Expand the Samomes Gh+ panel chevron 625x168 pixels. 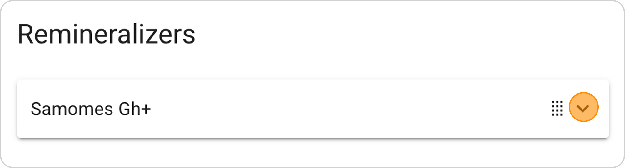click(x=583, y=108)
